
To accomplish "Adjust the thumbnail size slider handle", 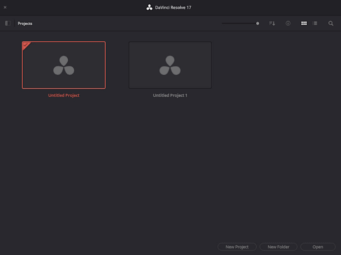I will pos(257,24).
